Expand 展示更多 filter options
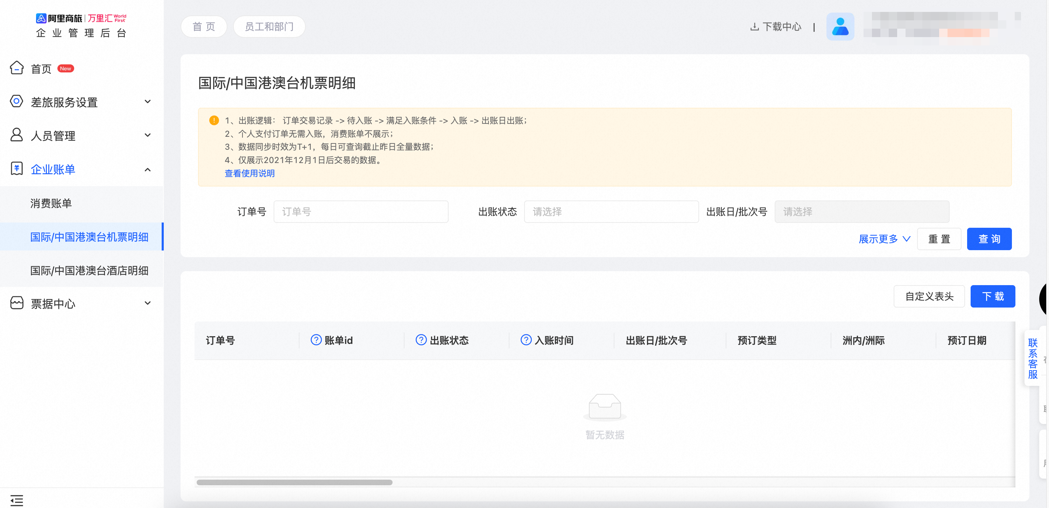Viewport: 1049px width, 508px height. tap(884, 239)
